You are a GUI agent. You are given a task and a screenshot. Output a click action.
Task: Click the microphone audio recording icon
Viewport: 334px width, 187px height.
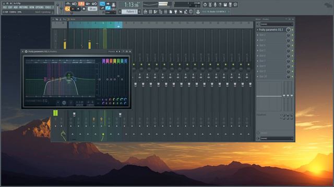pos(215,5)
